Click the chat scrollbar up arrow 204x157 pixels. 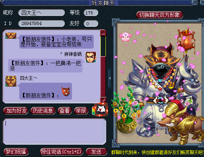103,33
